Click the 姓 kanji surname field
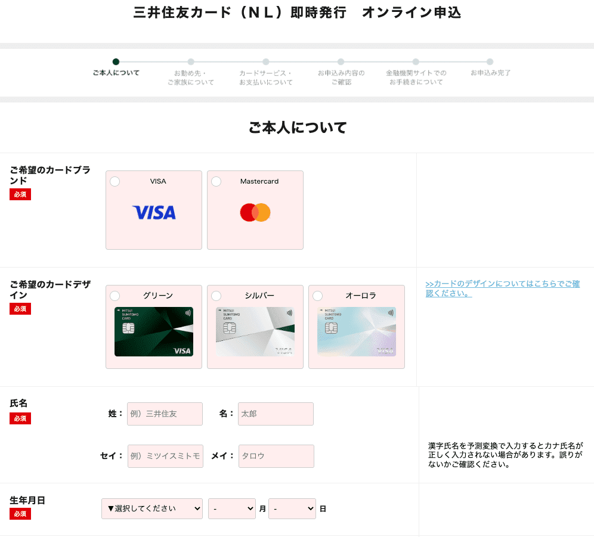The width and height of the screenshot is (594, 537). coord(165,414)
